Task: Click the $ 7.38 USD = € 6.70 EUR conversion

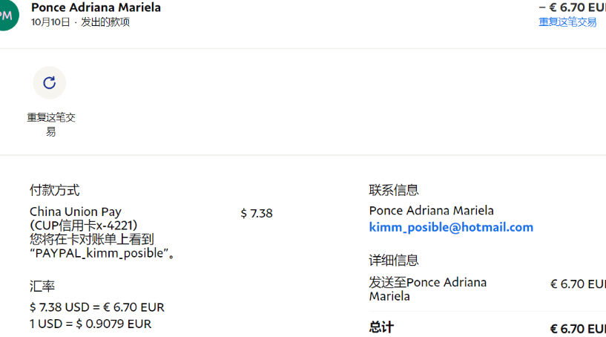Action: pos(97,307)
